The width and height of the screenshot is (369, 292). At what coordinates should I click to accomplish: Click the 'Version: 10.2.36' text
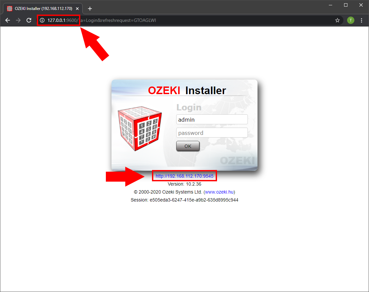tap(184, 184)
